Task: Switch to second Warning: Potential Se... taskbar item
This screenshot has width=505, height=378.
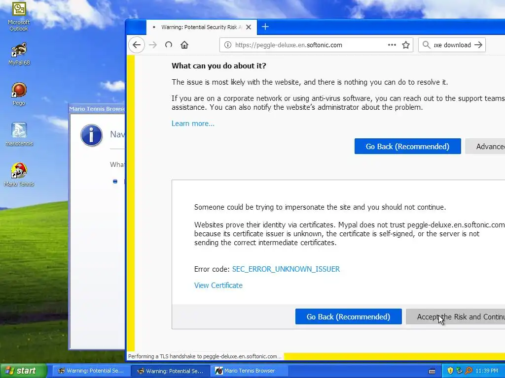Action: point(171,371)
